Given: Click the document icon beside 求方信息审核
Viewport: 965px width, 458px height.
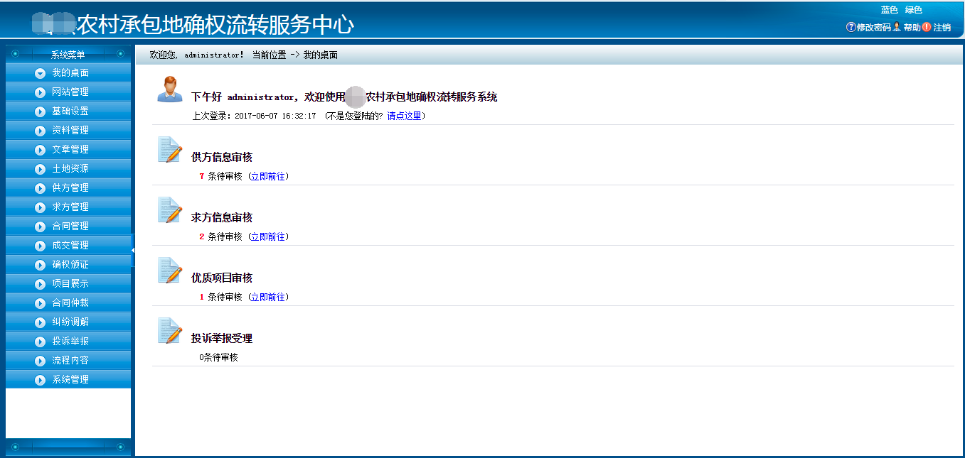Looking at the screenshot, I should tap(169, 210).
